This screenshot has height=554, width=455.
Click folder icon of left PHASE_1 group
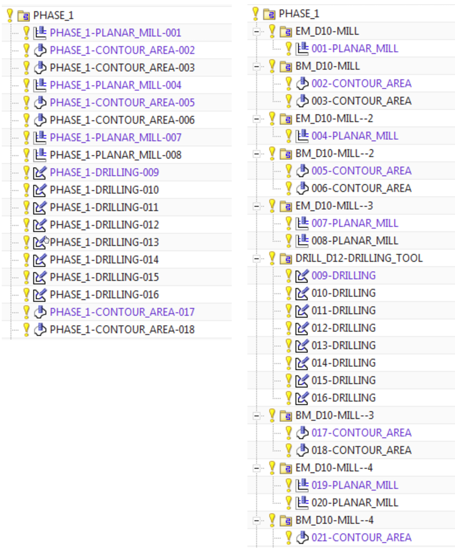tap(23, 16)
